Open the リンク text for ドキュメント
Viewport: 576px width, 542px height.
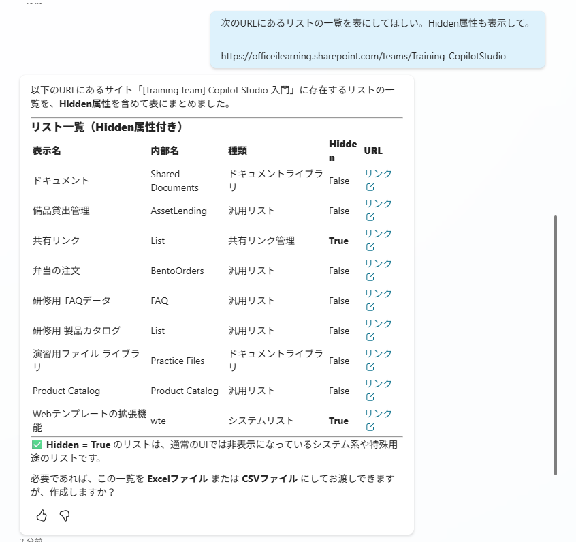(378, 174)
